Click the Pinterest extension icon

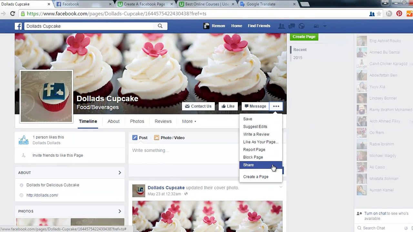[x=399, y=14]
